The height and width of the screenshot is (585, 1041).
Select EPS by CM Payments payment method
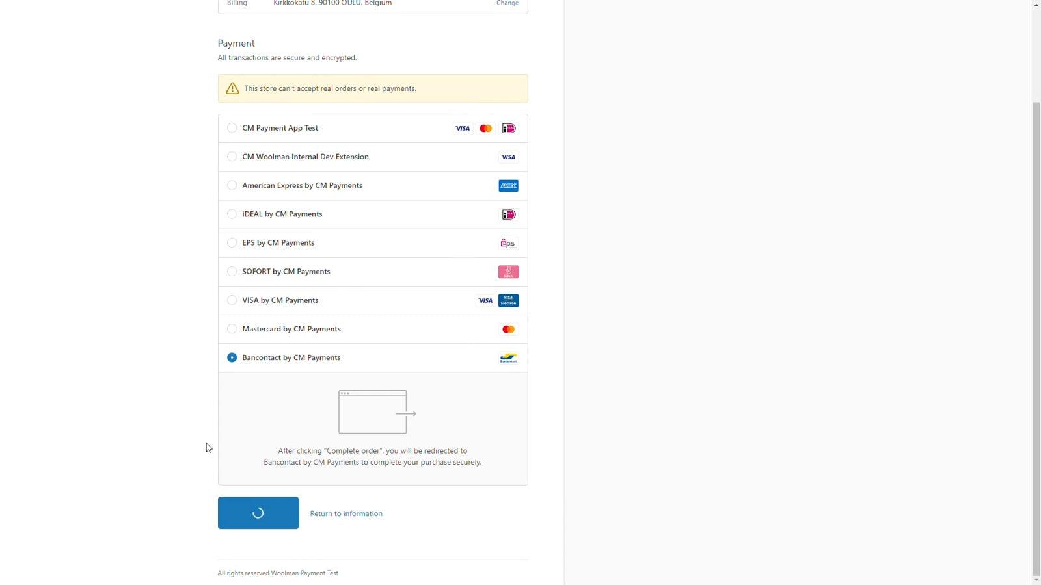click(232, 242)
